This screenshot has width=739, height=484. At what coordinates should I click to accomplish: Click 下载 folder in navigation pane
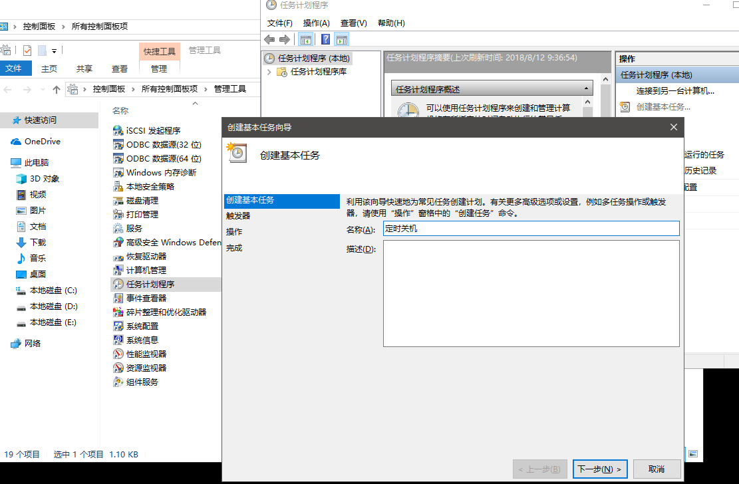click(31, 242)
